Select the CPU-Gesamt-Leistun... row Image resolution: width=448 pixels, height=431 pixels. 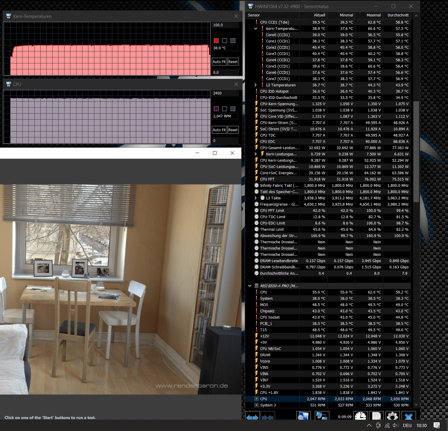pyautogui.click(x=328, y=148)
